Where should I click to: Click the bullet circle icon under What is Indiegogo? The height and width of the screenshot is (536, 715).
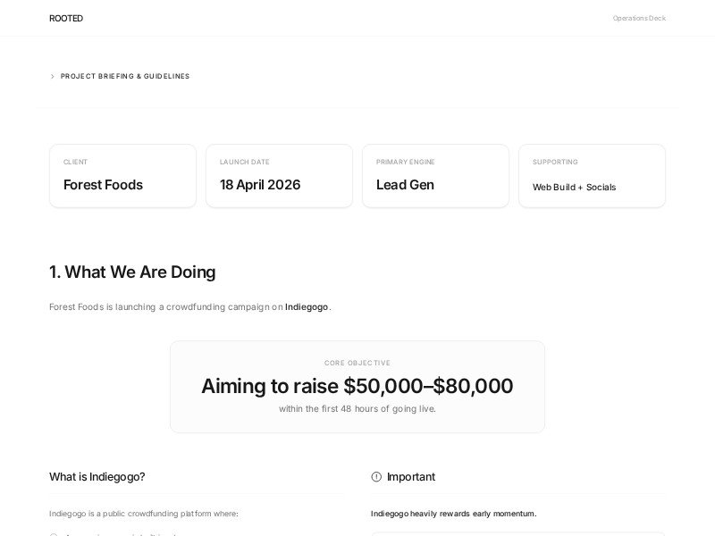pos(55,534)
